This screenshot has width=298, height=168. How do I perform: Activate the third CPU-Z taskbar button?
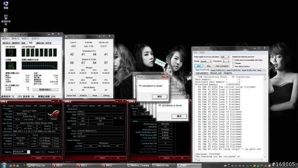tap(114, 166)
